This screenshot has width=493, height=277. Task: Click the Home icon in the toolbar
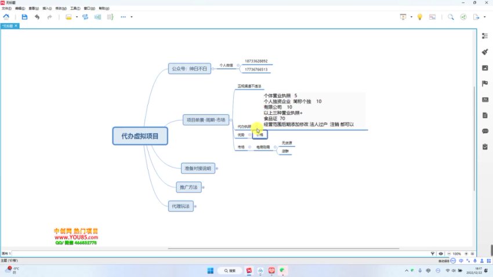click(x=6, y=17)
